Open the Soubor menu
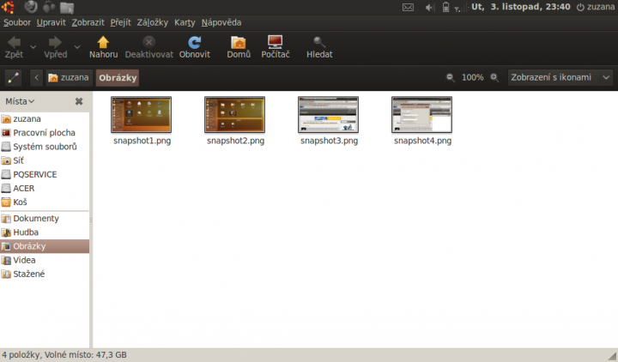This screenshot has width=618, height=362. coord(17,22)
